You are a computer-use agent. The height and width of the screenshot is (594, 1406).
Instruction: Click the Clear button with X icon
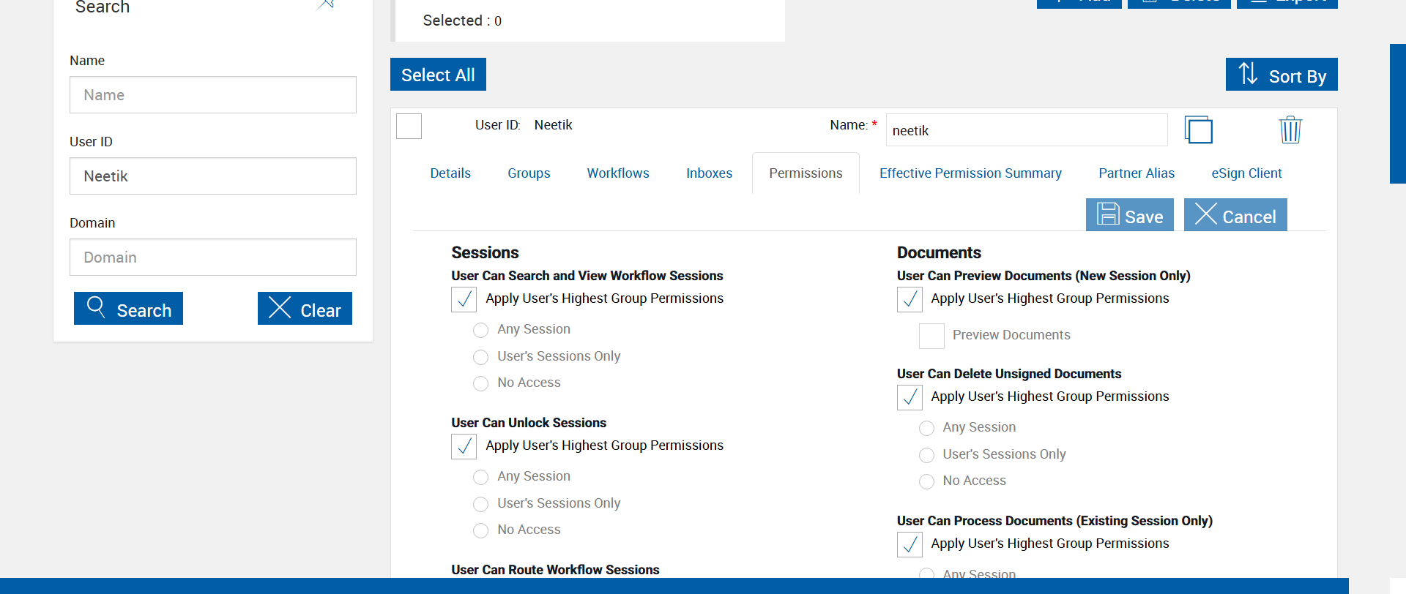tap(305, 309)
